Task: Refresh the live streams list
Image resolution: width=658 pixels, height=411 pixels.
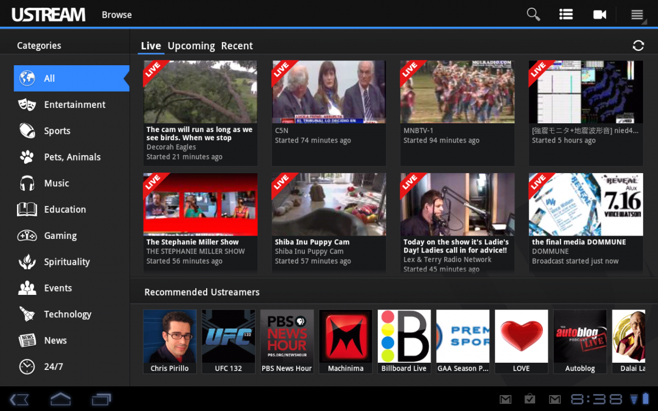Action: click(638, 45)
